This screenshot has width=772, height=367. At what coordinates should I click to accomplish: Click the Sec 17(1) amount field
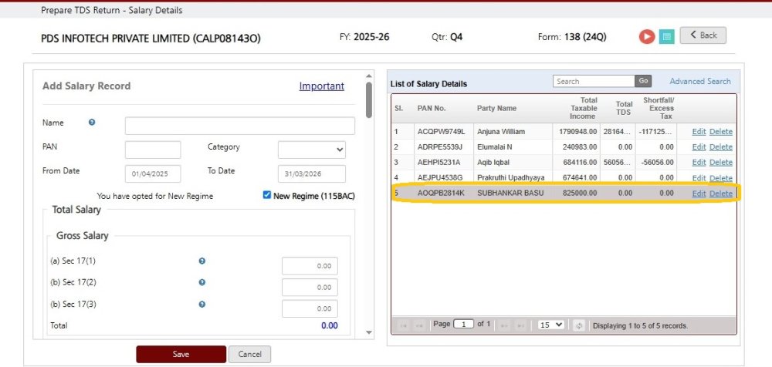(x=310, y=266)
